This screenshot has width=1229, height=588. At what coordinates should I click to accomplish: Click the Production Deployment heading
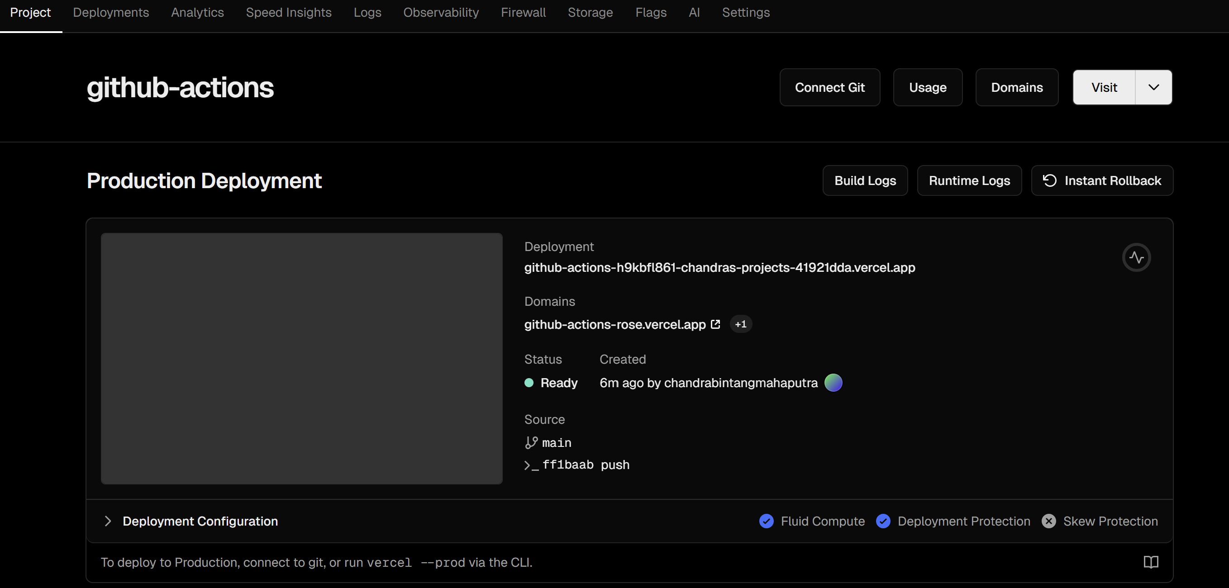(204, 181)
